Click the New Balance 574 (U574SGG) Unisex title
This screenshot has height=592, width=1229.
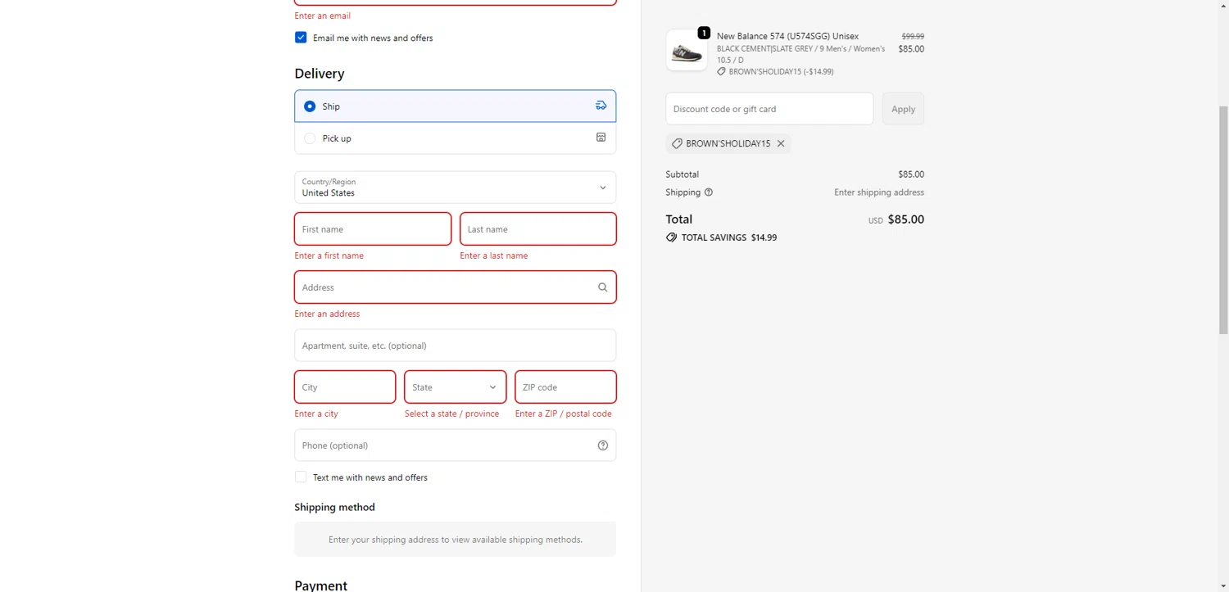pyautogui.click(x=787, y=36)
